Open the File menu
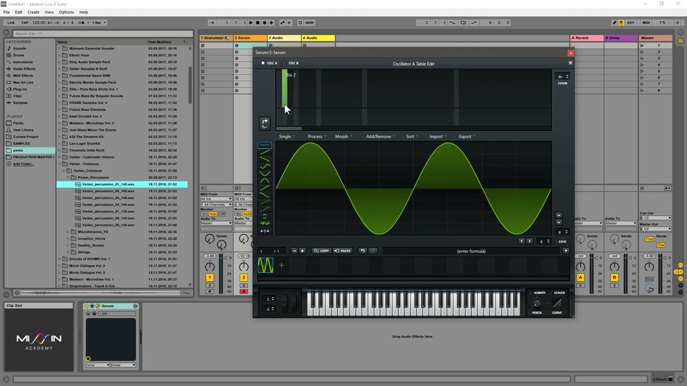687x386 pixels. pyautogui.click(x=6, y=12)
